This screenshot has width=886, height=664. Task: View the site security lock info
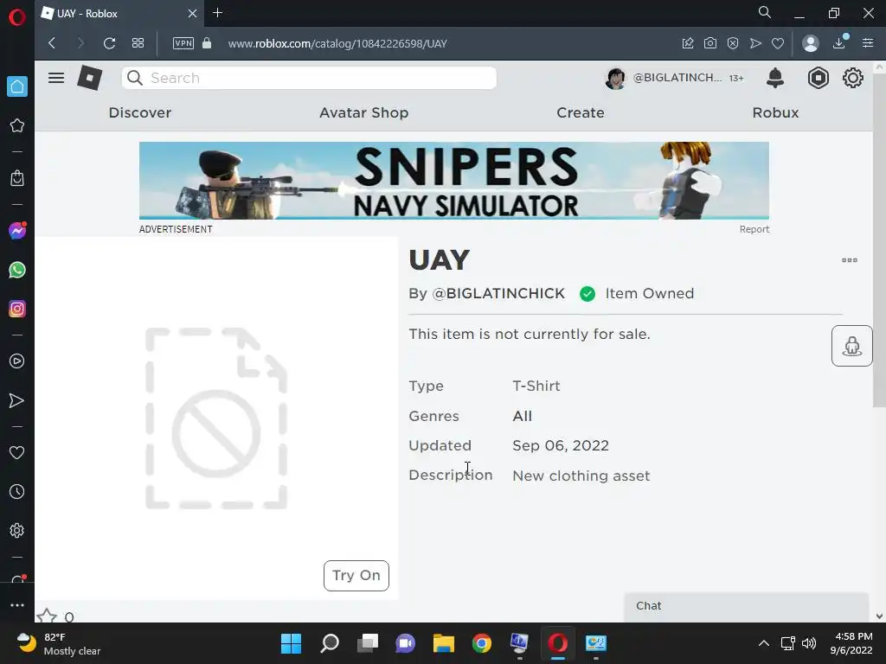207,43
